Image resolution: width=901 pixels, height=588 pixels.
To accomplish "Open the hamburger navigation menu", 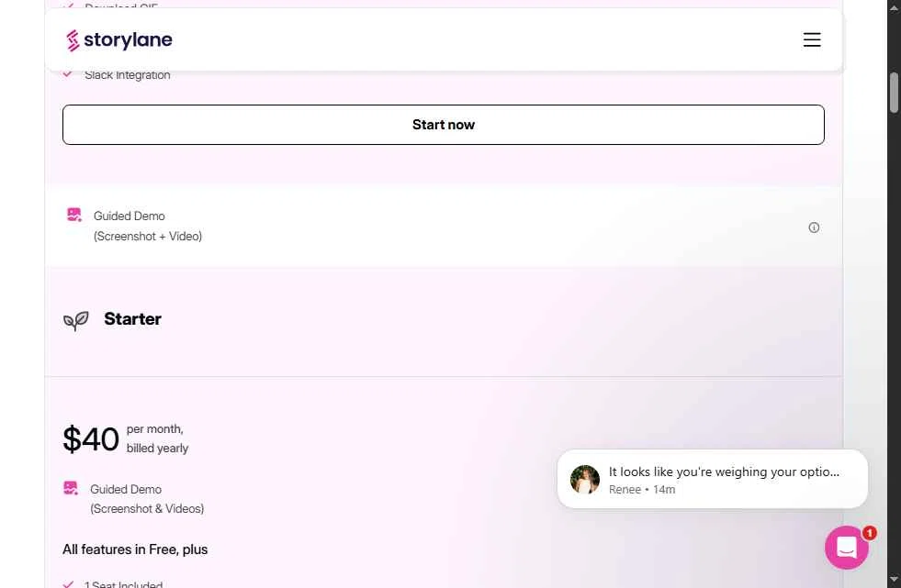I will pyautogui.click(x=811, y=39).
